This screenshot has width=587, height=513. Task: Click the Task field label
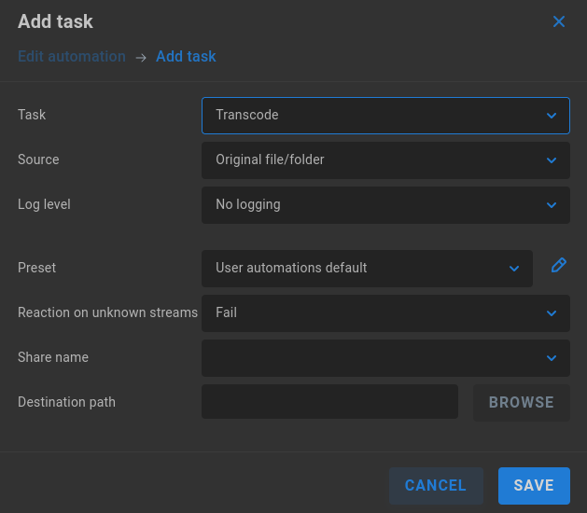coord(32,115)
